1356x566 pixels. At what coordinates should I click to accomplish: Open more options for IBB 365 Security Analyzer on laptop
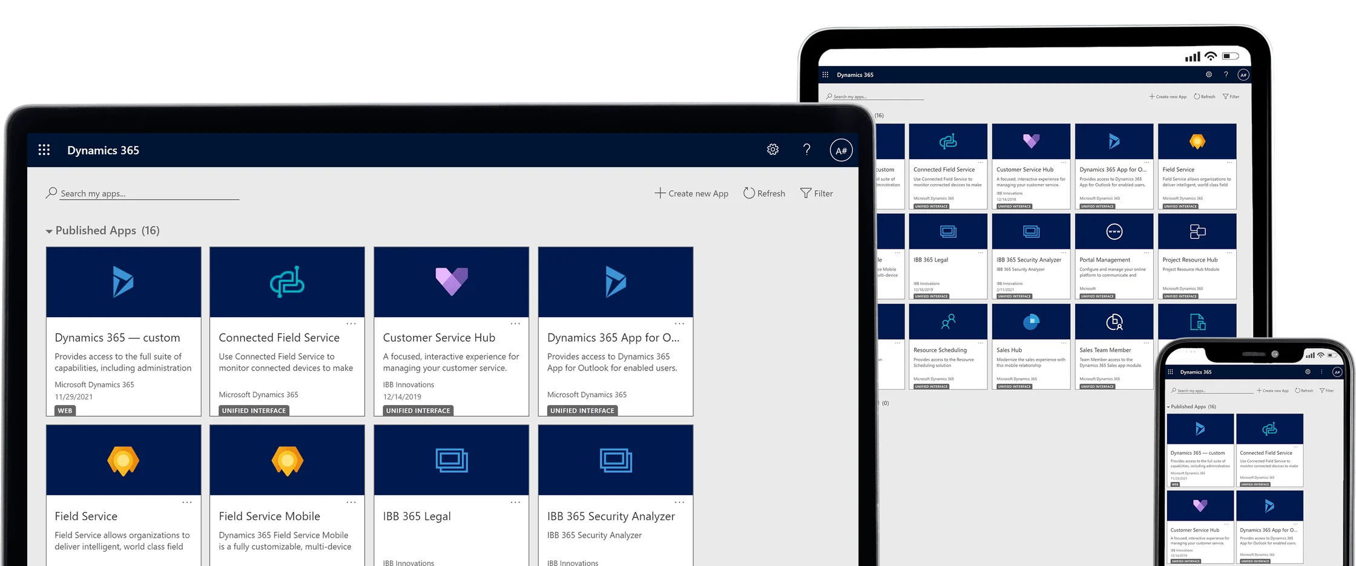coord(679,502)
